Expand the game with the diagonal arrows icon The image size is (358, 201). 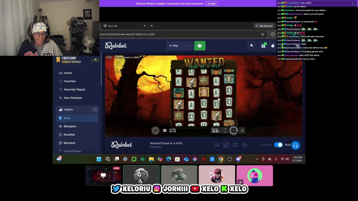[226, 145]
